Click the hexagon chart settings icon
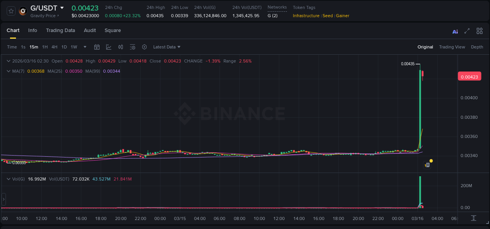The height and width of the screenshot is (229, 490). [144, 47]
